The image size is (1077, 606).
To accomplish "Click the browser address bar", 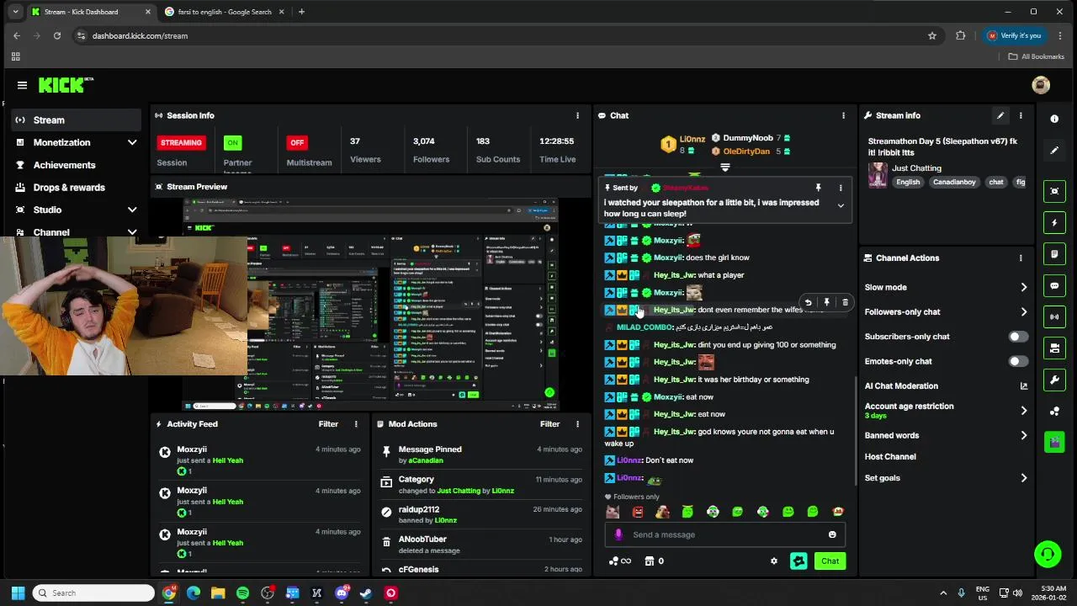I will tap(505, 35).
